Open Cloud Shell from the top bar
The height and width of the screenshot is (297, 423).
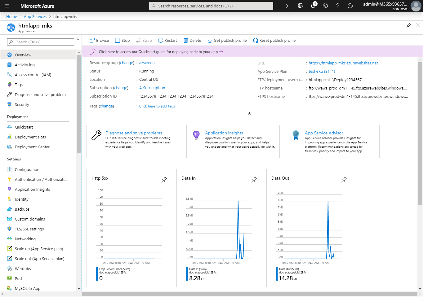tap(288, 6)
